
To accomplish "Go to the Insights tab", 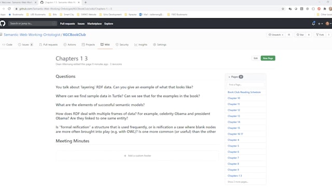I will 141,45.
